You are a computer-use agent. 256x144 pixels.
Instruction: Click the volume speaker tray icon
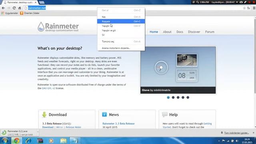pyautogui.click(x=237, y=141)
